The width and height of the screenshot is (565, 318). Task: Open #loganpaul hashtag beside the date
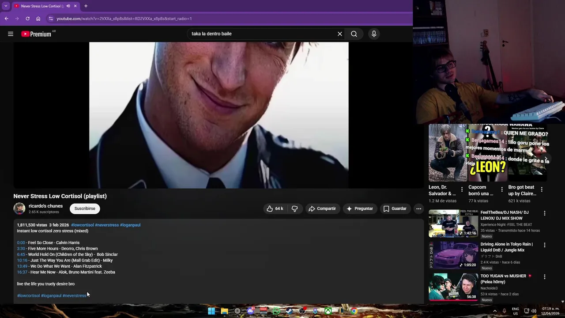[130, 225]
